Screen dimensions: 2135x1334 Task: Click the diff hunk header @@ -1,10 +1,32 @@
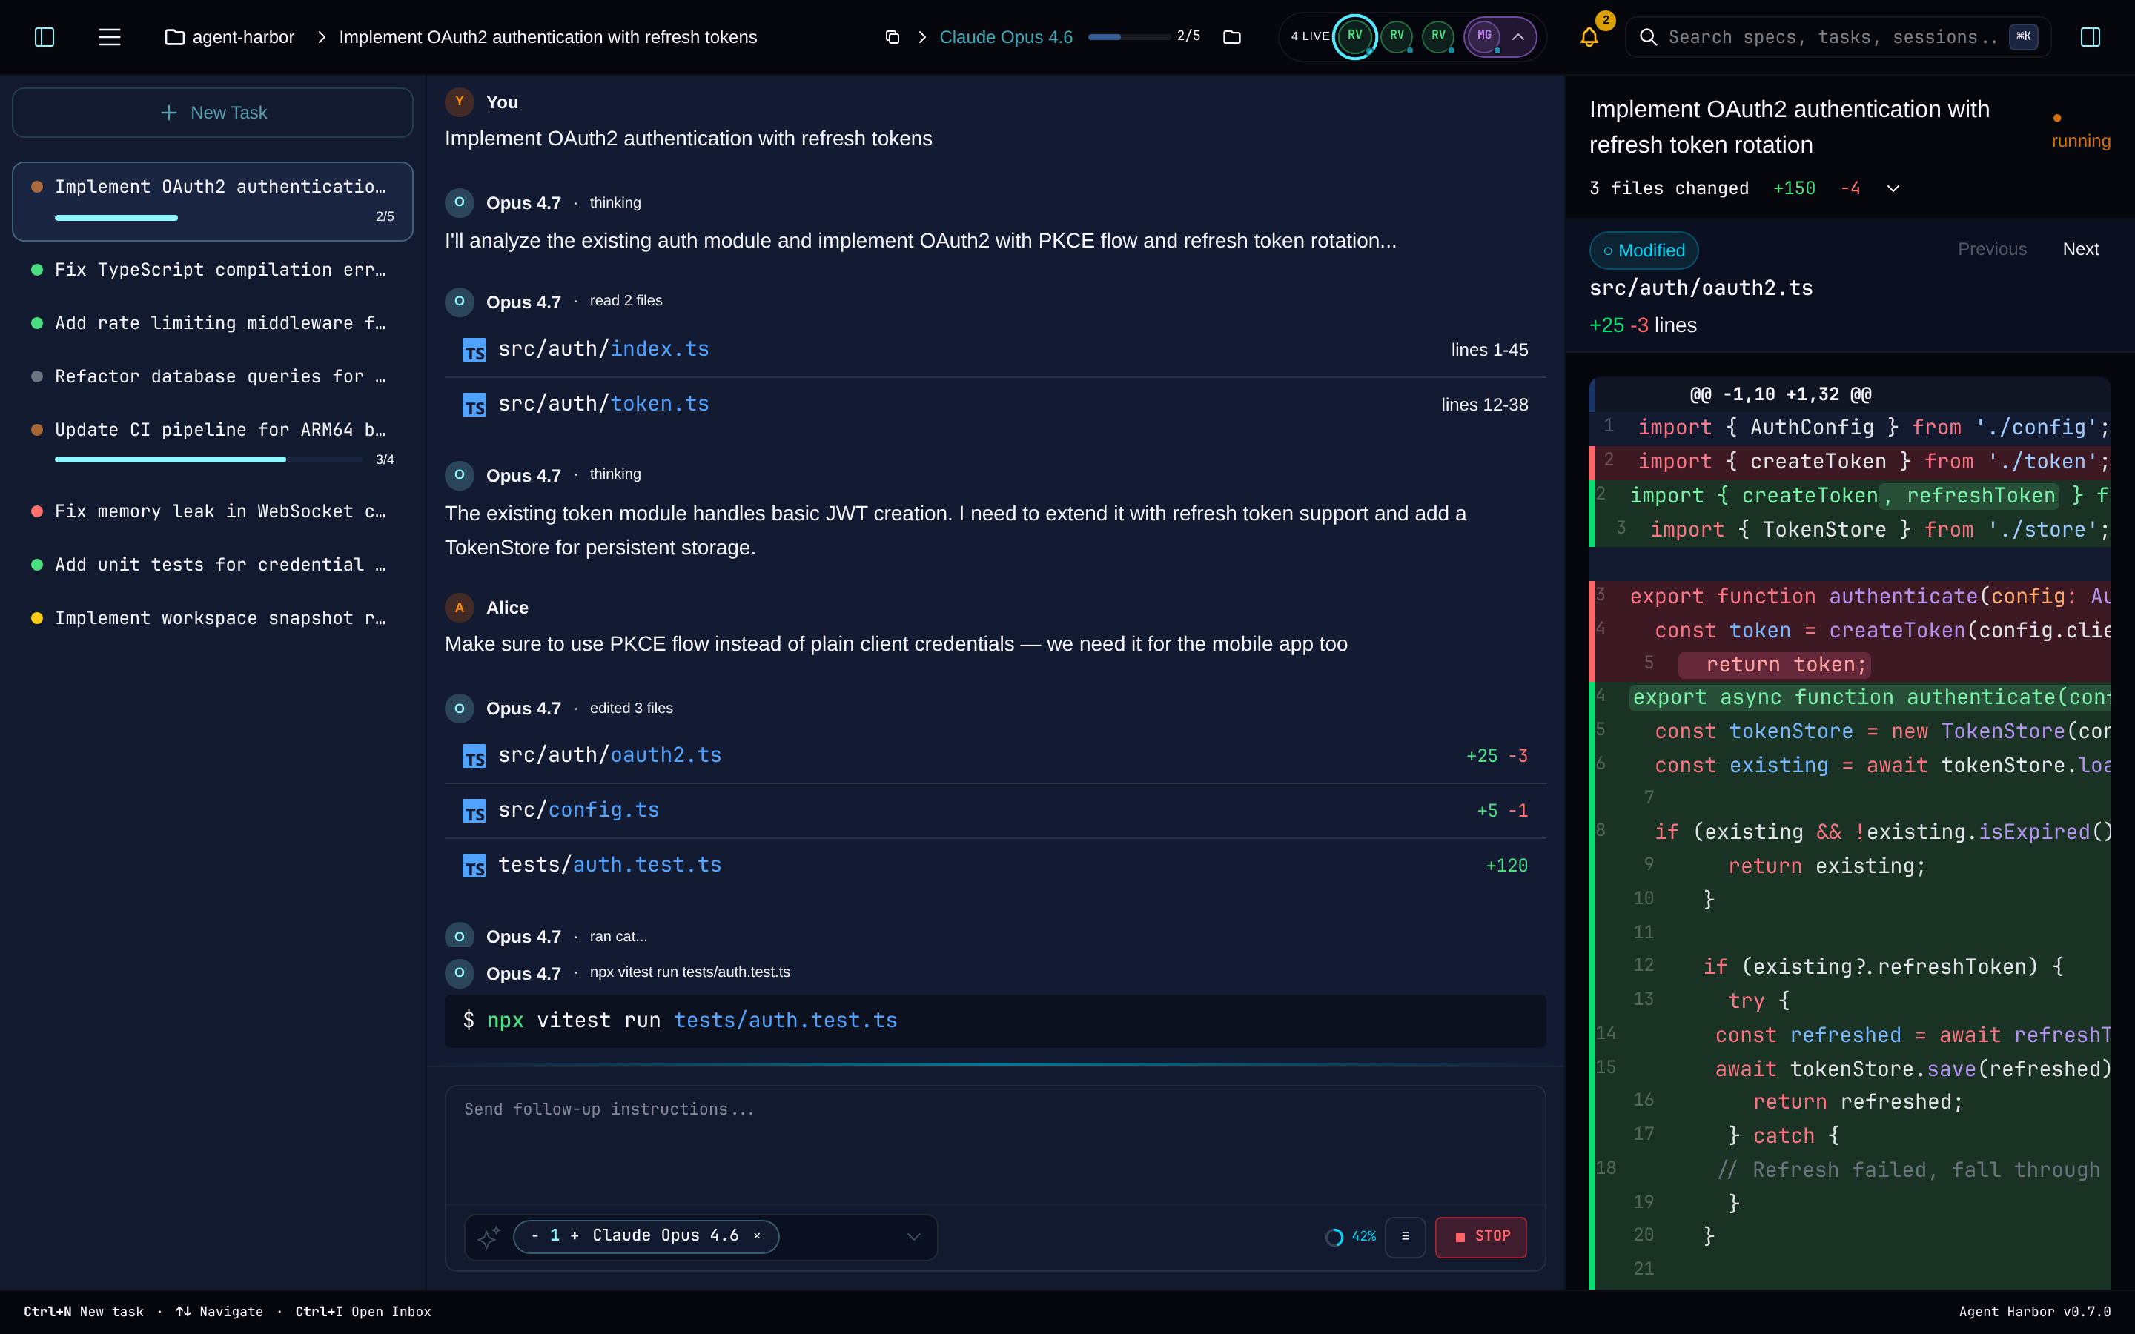(x=1779, y=394)
